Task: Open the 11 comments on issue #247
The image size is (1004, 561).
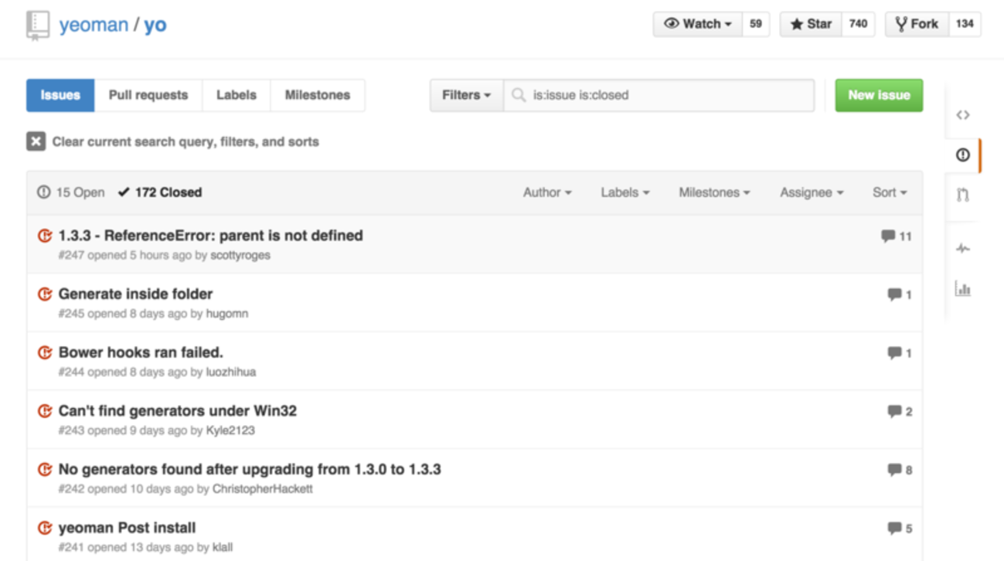Action: point(897,236)
